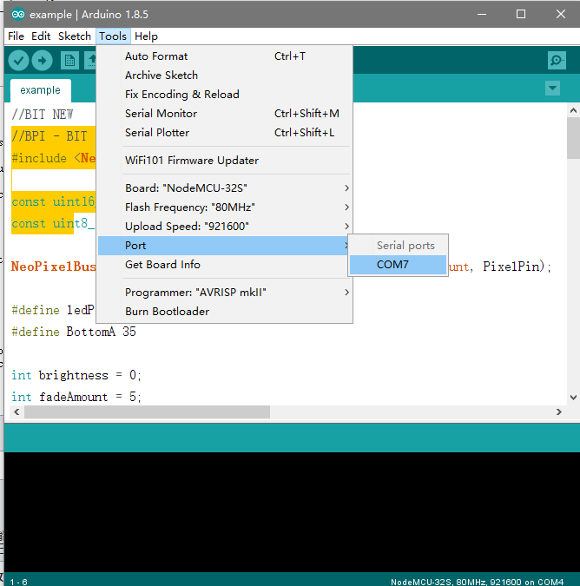Launch WiFi101 Firmware Updater
The image size is (580, 586).
click(191, 161)
